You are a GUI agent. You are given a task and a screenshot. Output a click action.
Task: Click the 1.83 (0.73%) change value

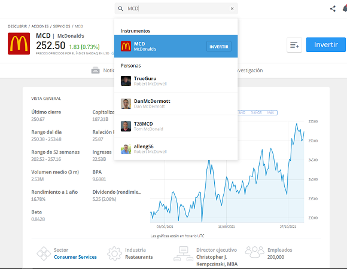coord(84,47)
